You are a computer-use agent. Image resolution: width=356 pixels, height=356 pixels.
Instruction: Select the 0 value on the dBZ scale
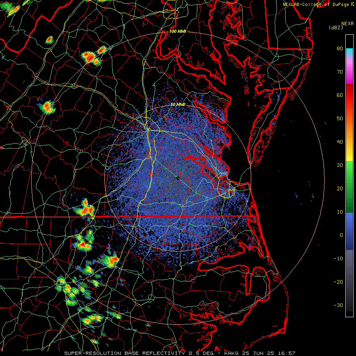pyautogui.click(x=341, y=235)
